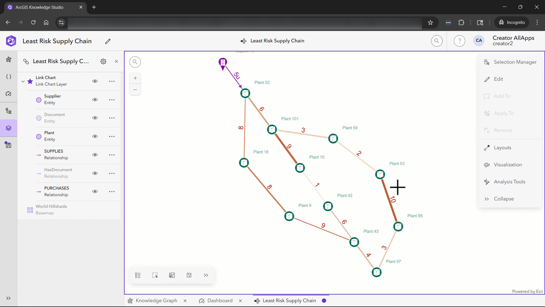
Task: Close the Knowledge Graph tab
Action: pos(185,300)
